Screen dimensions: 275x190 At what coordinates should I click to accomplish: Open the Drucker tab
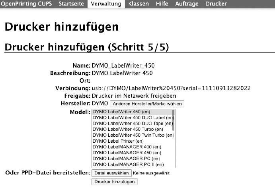216,4
